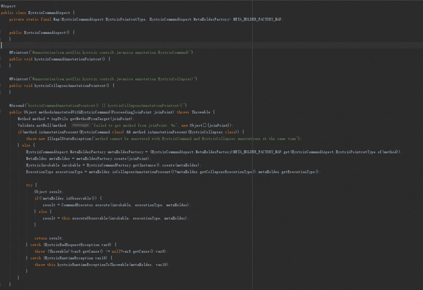Click hystrixCollapserAnnotationPointcut() in its public void declaration

pyautogui.click(x=71, y=86)
